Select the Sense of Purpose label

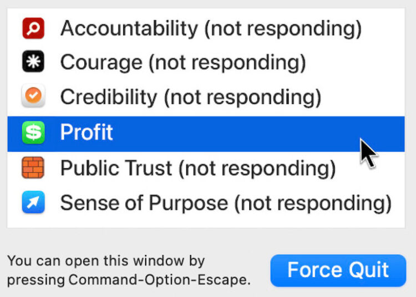[x=144, y=203]
